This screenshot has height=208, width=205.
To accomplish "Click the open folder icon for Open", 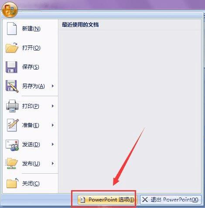I will (12, 48).
